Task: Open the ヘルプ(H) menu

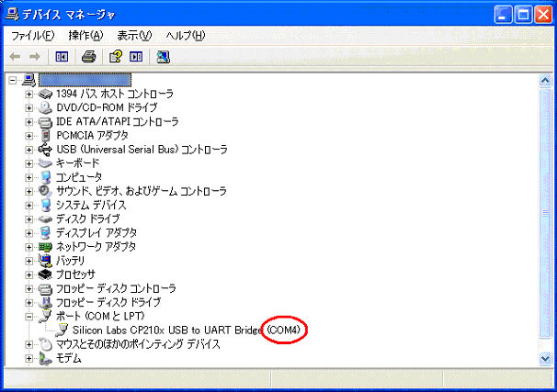Action: pyautogui.click(x=186, y=36)
